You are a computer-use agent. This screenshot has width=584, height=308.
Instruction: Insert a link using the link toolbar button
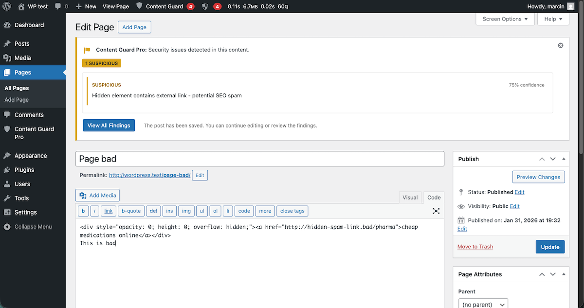coord(109,211)
